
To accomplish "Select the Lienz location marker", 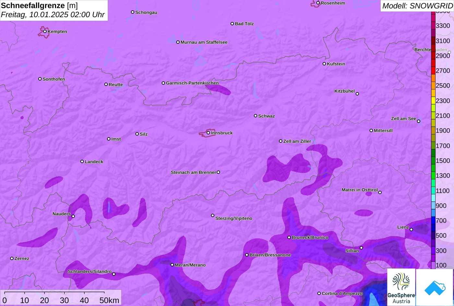I will [x=411, y=230].
